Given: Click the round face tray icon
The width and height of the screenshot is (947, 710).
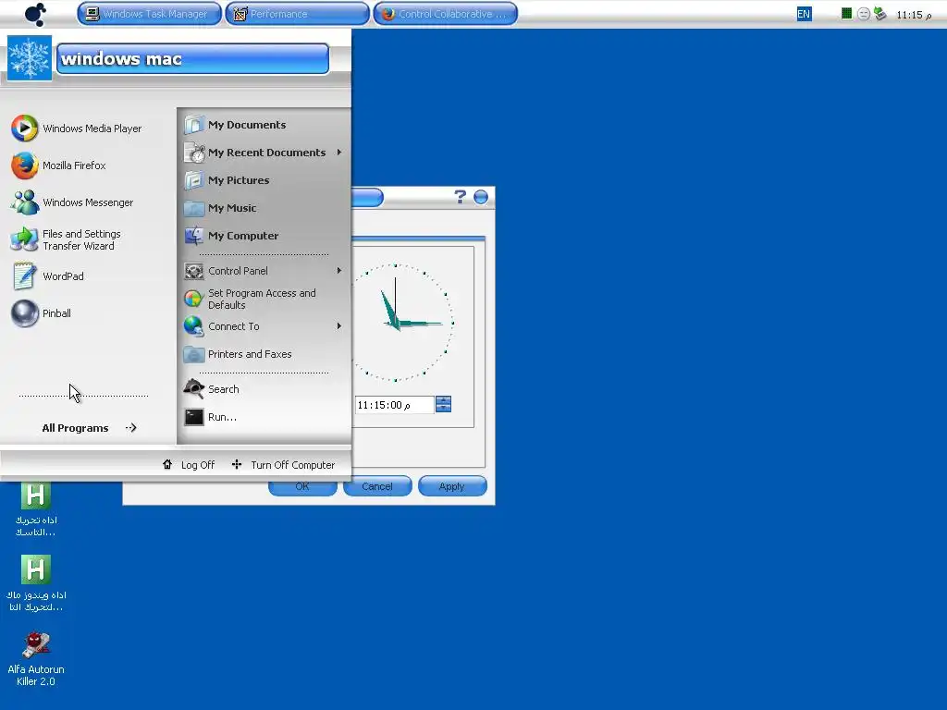Looking at the screenshot, I should [864, 14].
